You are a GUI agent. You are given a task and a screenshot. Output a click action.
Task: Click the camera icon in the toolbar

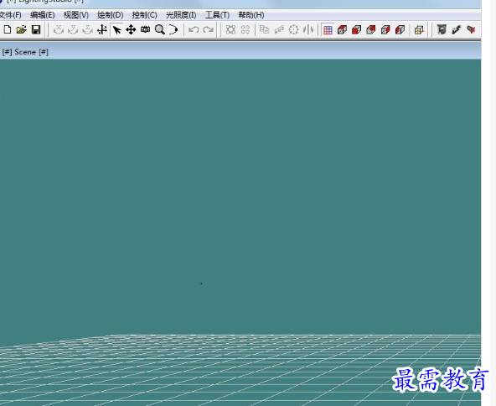tap(145, 29)
